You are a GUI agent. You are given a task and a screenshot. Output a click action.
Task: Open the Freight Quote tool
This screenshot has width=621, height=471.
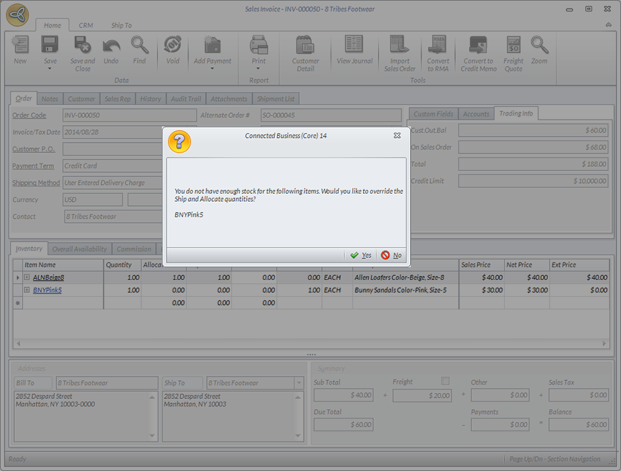[513, 46]
